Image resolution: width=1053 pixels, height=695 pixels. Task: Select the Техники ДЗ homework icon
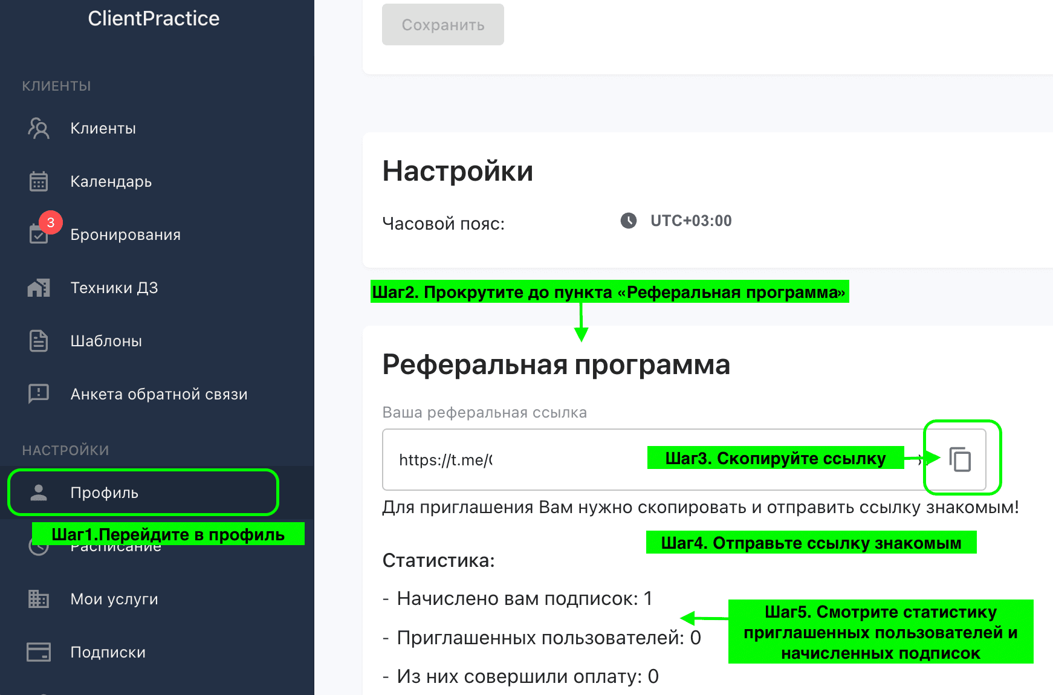coord(38,288)
